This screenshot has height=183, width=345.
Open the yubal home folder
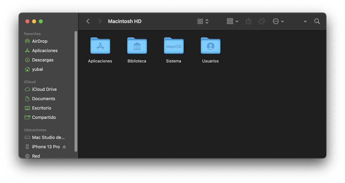(x=37, y=69)
